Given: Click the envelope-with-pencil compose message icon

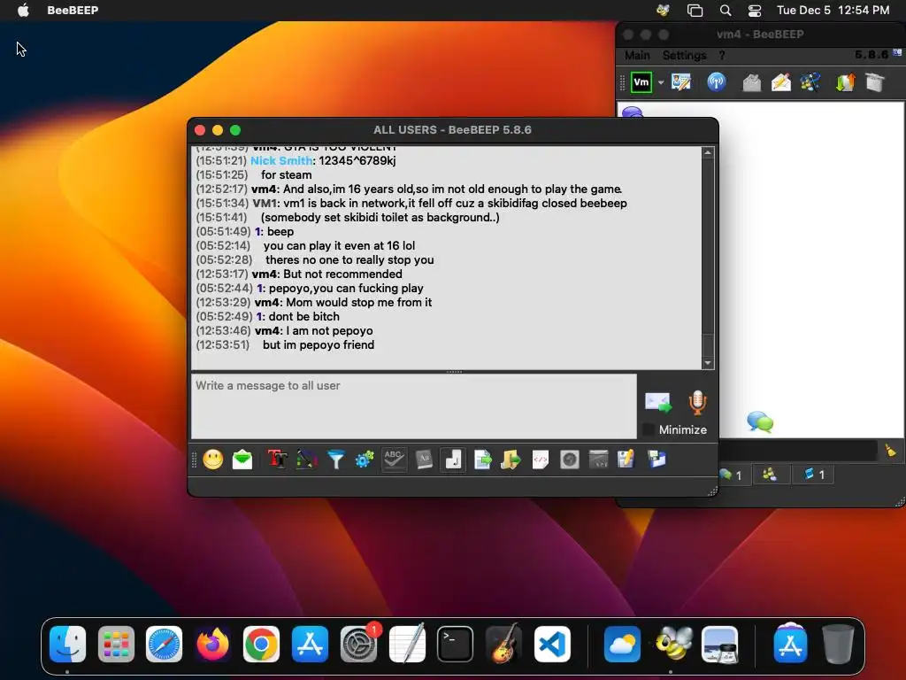Looking at the screenshot, I should [x=781, y=82].
